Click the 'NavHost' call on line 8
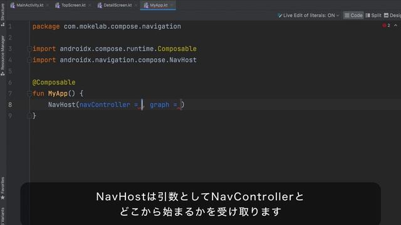Screen dimensions: 401x225 click(x=61, y=105)
